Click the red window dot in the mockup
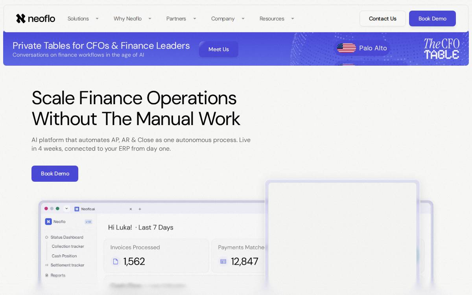 coord(46,208)
